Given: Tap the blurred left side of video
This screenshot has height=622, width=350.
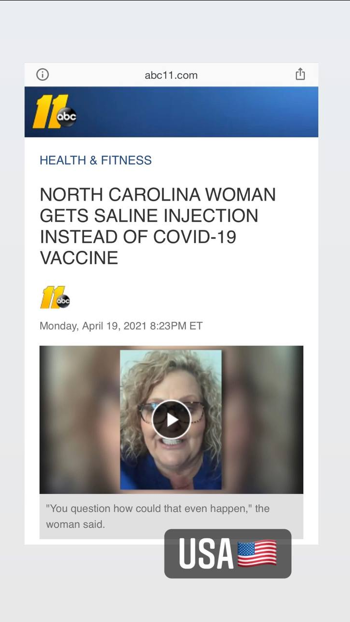Looking at the screenshot, I should click(x=80, y=419).
